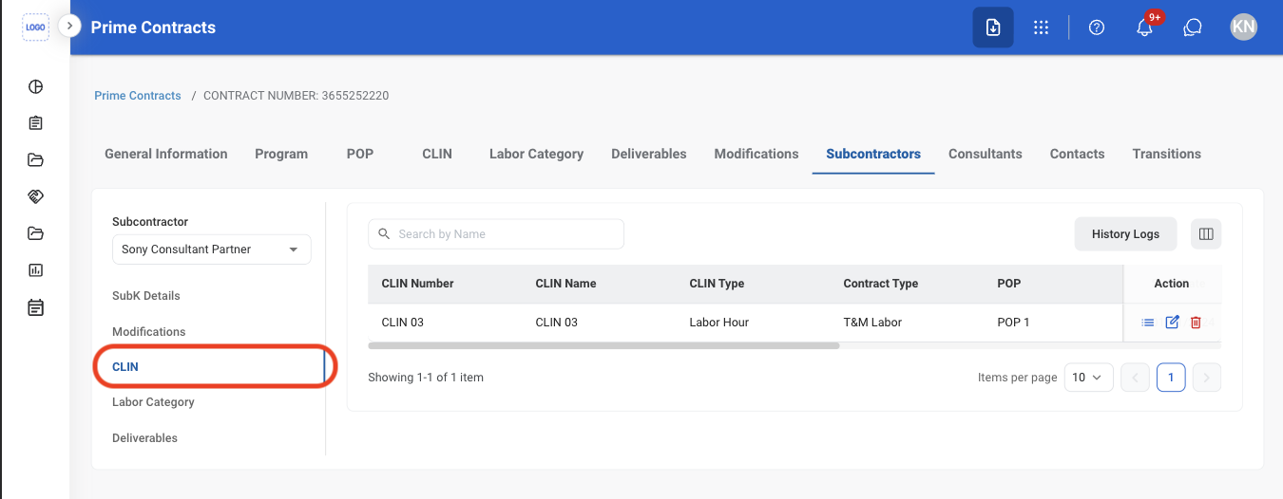Screen dimensions: 1283x499
Task: Open the second folder sidebar icon
Action: pyautogui.click(x=35, y=233)
